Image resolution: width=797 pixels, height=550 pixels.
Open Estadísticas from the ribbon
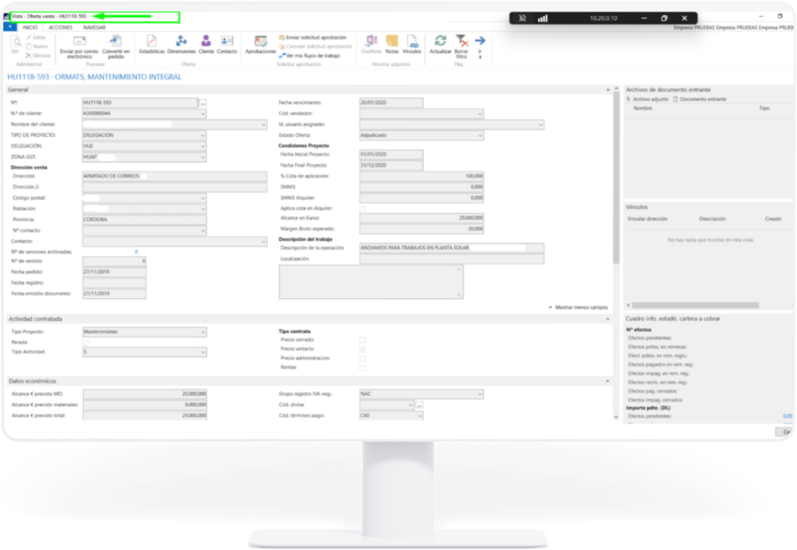pos(151,42)
